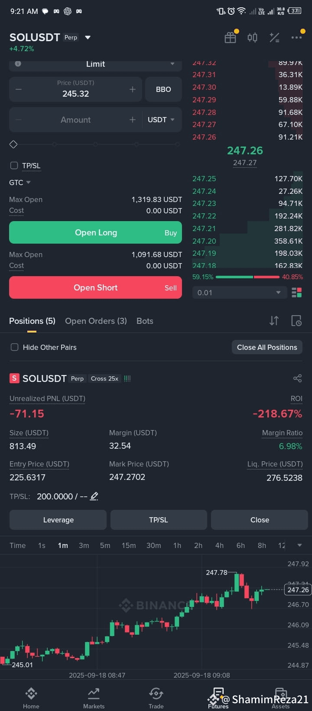This screenshot has height=711, width=312.
Task: Tap the order book layout icon
Action: pyautogui.click(x=297, y=293)
